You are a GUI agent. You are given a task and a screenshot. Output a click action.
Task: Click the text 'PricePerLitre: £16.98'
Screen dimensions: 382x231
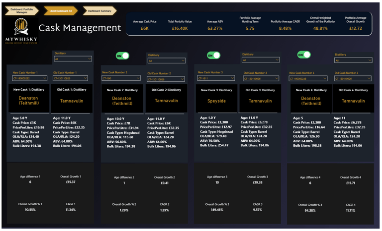click(28, 127)
